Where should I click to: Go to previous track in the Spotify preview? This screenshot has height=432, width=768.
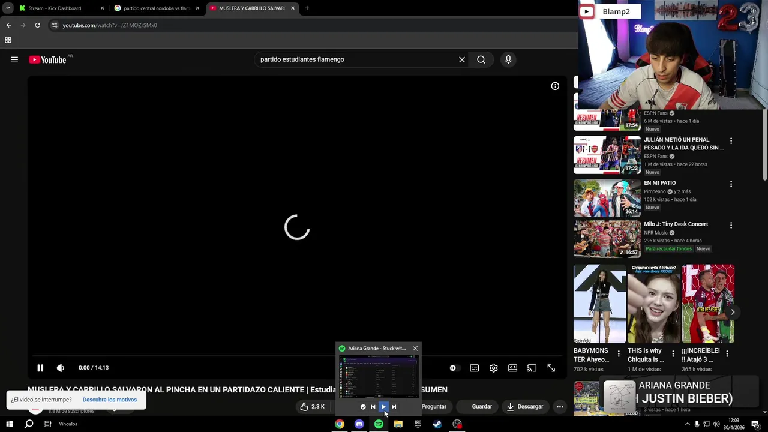click(373, 407)
